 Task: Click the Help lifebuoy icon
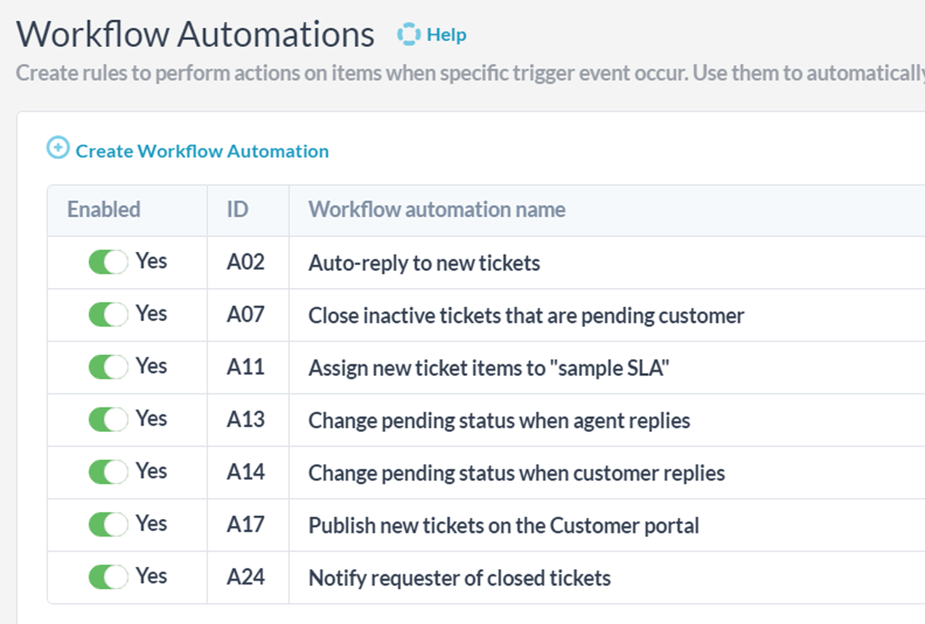point(409,34)
